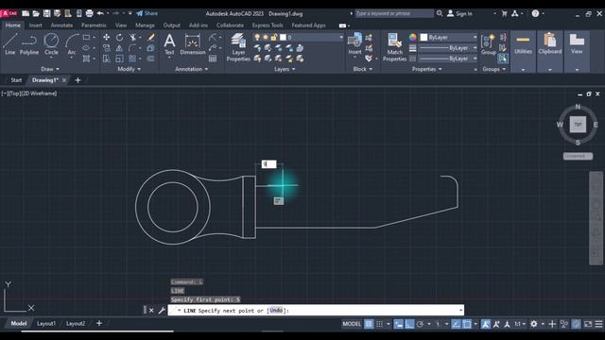Click the customize command line wrench icon
The width and height of the screenshot is (605, 340).
[x=162, y=311]
